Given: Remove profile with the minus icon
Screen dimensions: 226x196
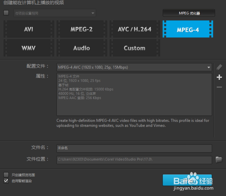Looking at the screenshot, I should pos(219,87).
